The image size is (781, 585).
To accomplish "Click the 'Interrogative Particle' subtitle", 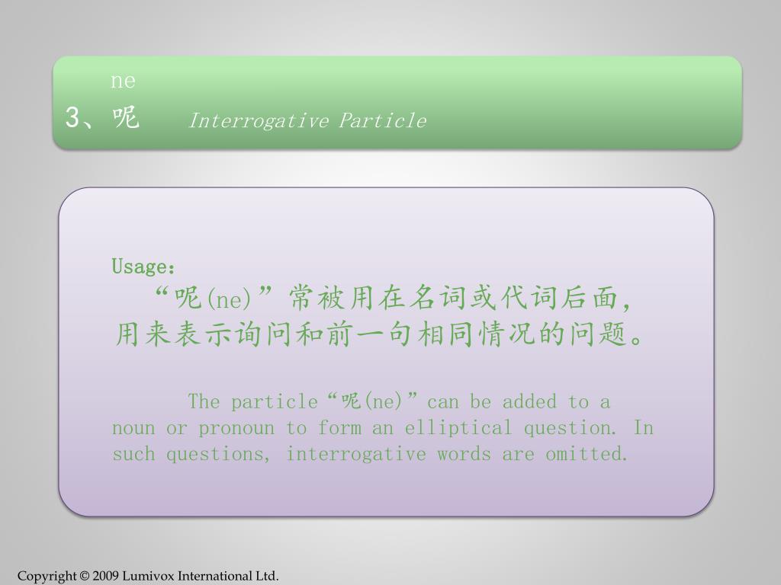I will (307, 121).
